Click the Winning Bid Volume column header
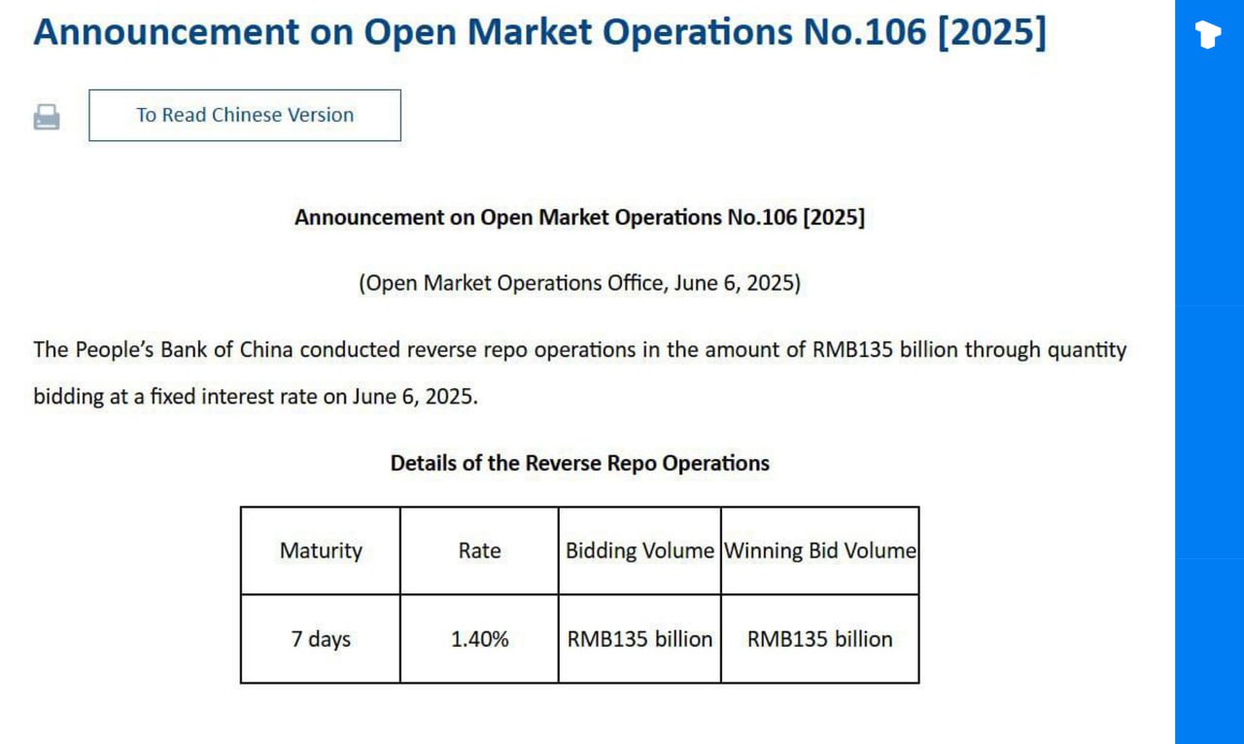Viewport: 1244px width, 744px height. (820, 550)
